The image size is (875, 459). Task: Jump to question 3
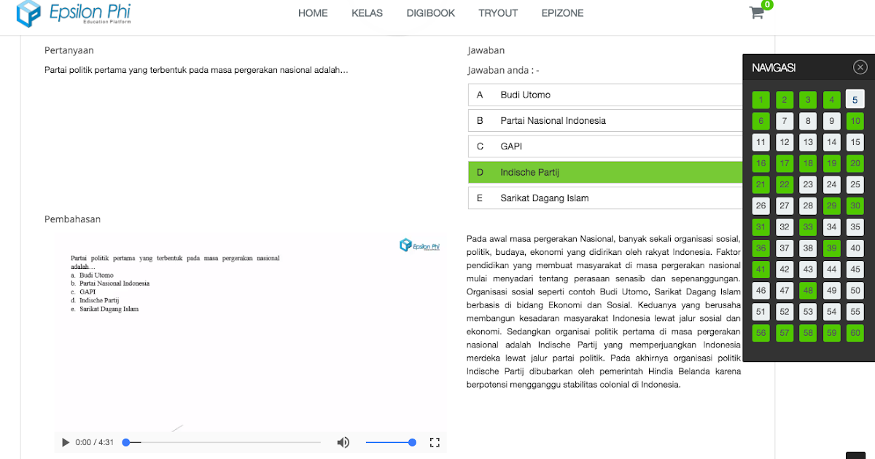(x=808, y=100)
